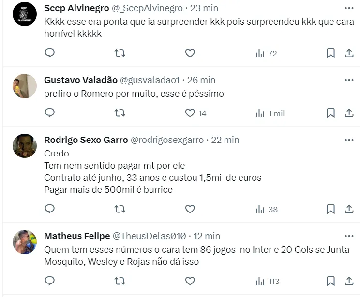Image resolution: width=360 pixels, height=297 pixels.
Task: Share Gustavo Valadão's tweet
Action: point(349,113)
